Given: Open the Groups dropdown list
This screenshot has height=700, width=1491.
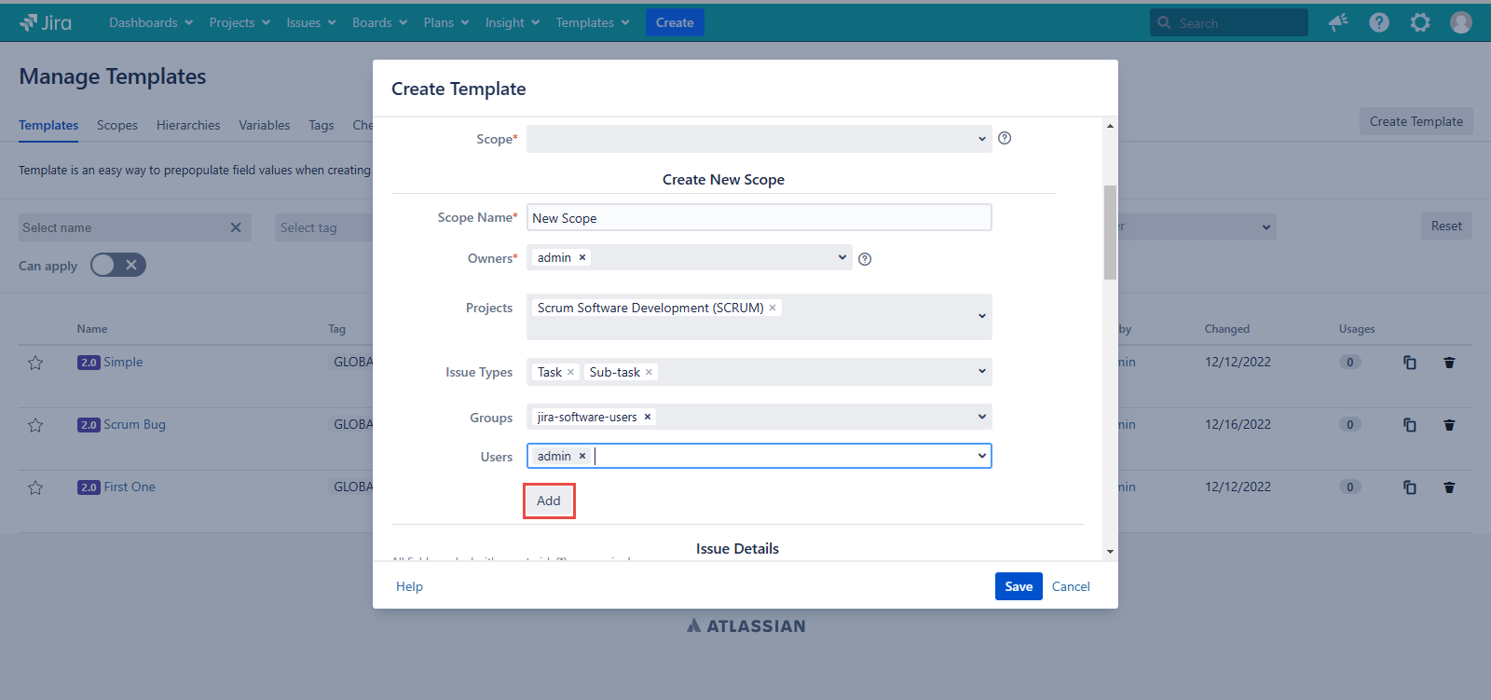Looking at the screenshot, I should (x=981, y=417).
